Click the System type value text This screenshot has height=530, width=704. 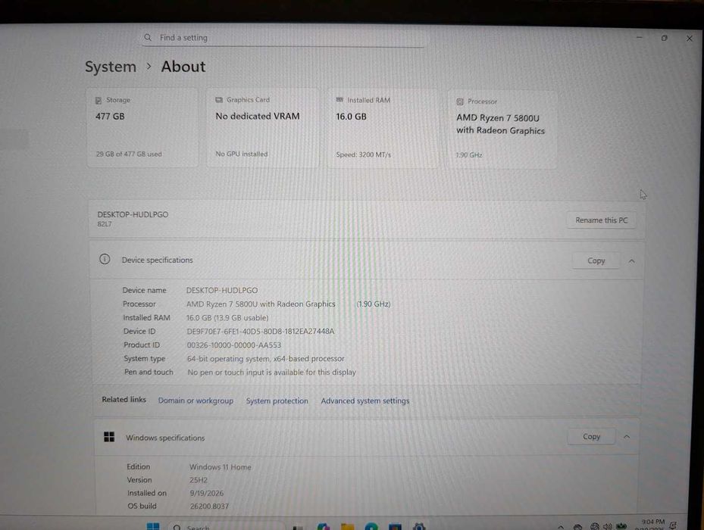coord(266,359)
